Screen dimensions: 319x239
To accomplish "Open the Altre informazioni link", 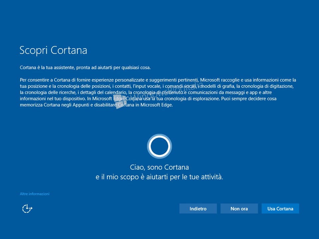I will click(x=35, y=194).
